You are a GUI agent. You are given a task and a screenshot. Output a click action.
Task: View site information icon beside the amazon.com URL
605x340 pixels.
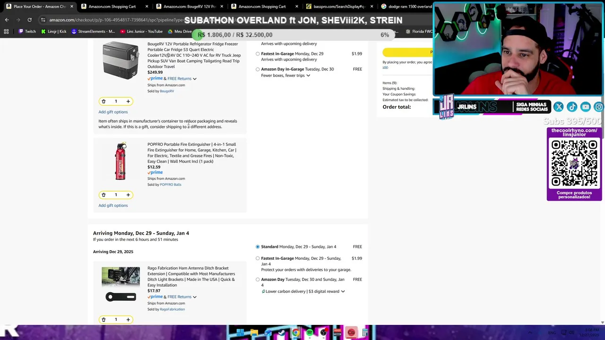point(43,20)
